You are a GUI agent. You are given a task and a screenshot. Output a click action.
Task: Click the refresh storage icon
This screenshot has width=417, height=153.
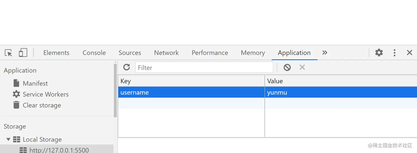click(127, 67)
